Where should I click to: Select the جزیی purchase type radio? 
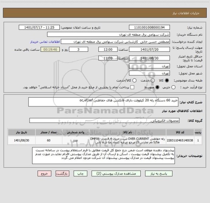[x=173, y=87]
